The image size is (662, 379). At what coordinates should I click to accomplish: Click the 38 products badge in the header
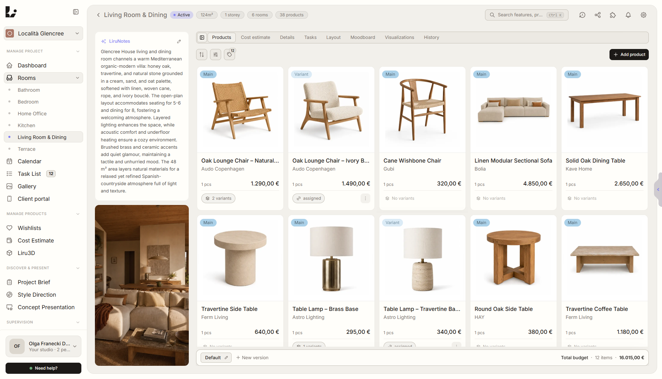(x=292, y=15)
